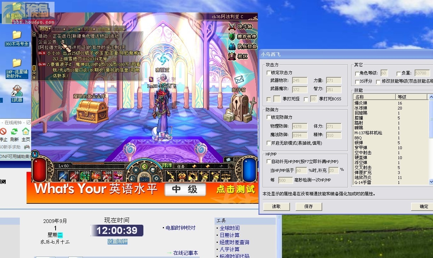Enable the 锁定攻击力 checkbox
This screenshot has height=258, width=433.
(x=269, y=72)
